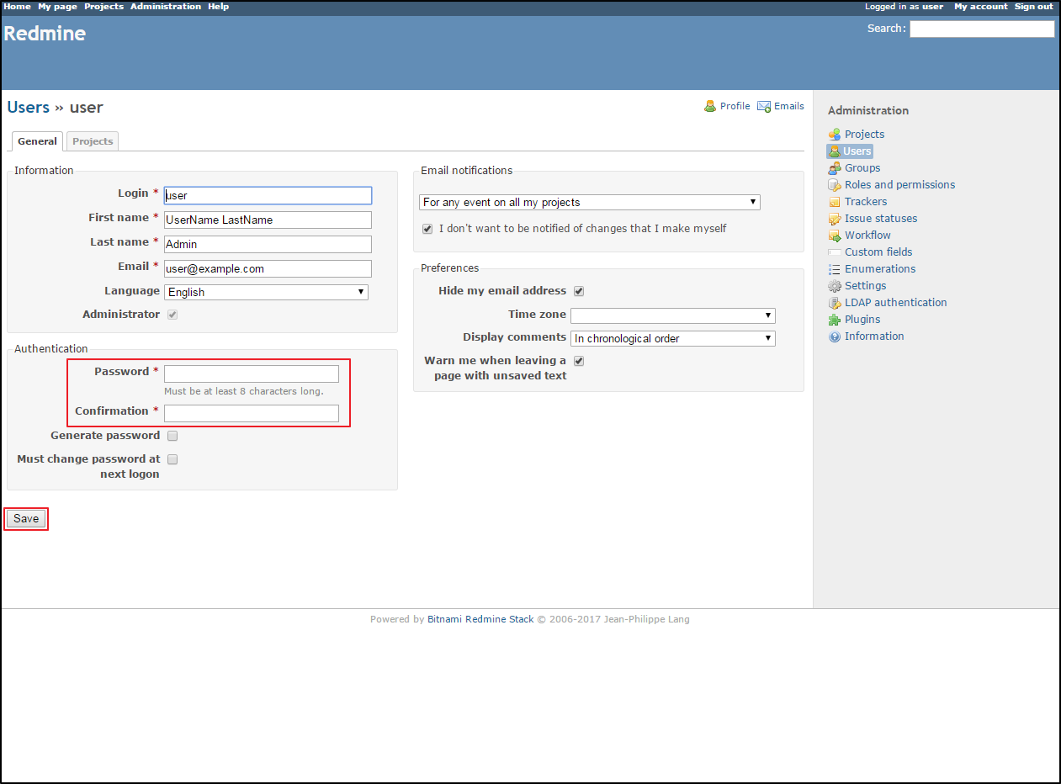Check Must change password at next logon
Screen dimensions: 1061x784
pos(172,459)
